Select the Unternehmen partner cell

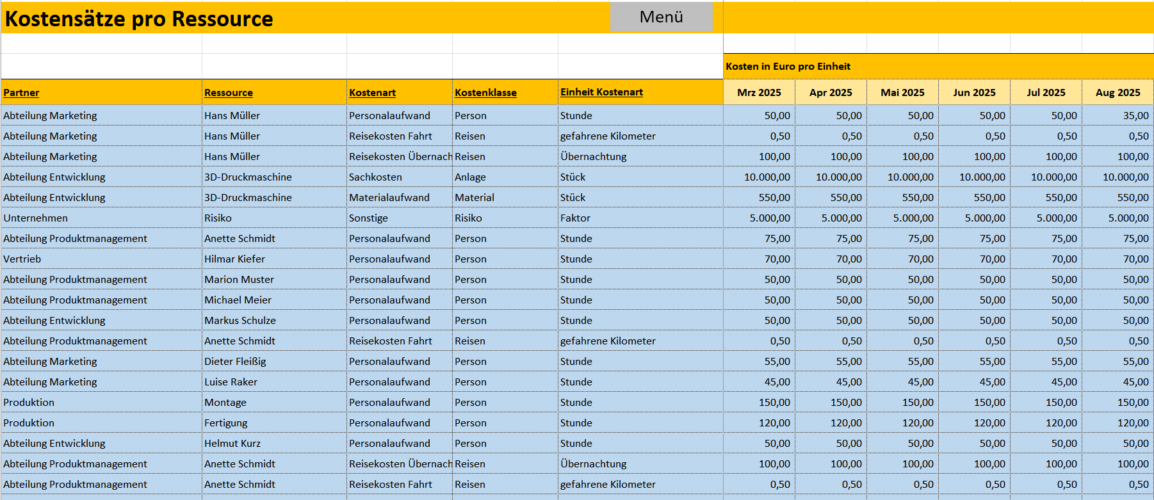pos(101,218)
